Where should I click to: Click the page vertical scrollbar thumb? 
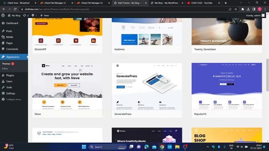pyautogui.click(x=267, y=75)
